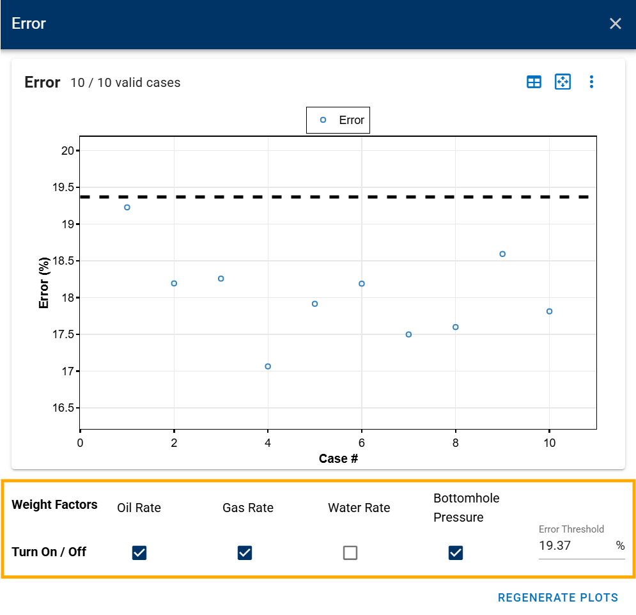Click the case 7 error point
This screenshot has width=636, height=615.
click(408, 334)
